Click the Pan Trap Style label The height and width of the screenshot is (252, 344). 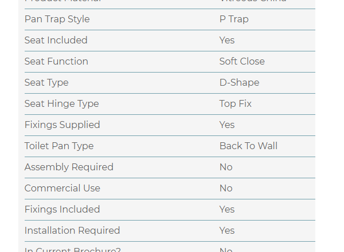(57, 19)
